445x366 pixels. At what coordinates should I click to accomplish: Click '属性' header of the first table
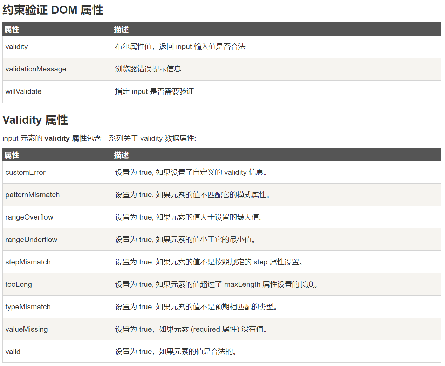coord(12,29)
